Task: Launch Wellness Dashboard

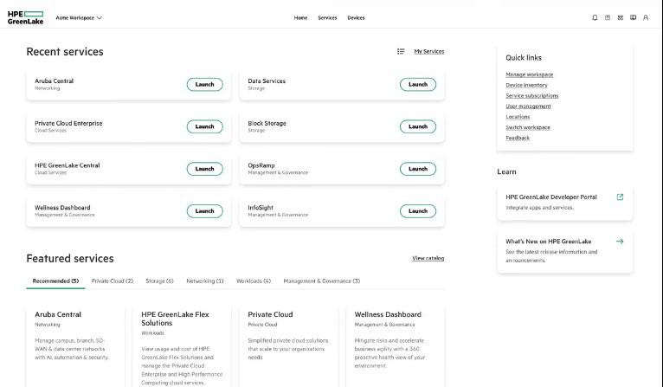Action: coord(204,211)
